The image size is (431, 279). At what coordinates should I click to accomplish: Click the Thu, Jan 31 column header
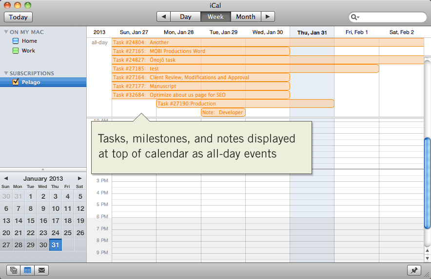[x=312, y=33]
